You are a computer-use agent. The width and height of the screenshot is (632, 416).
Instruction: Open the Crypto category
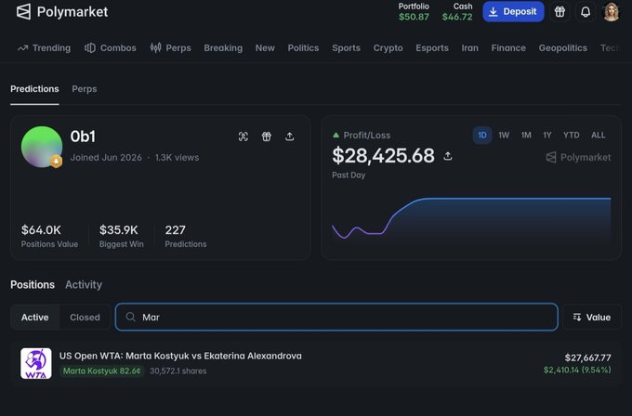click(388, 48)
